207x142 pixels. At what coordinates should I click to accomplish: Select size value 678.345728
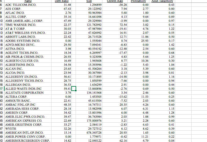pos(94,133)
